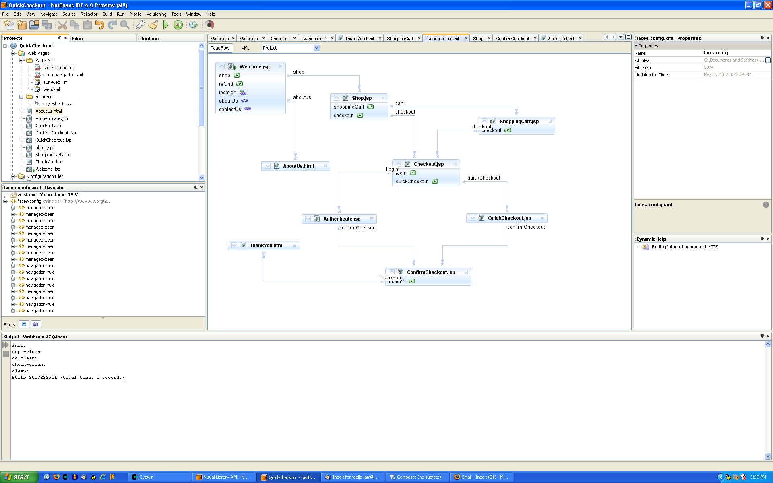Click the Name property value field

736,53
